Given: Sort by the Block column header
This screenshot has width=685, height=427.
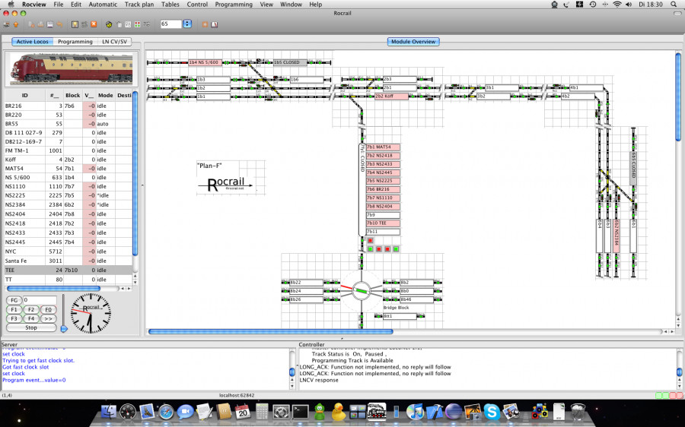Looking at the screenshot, I should click(72, 95).
